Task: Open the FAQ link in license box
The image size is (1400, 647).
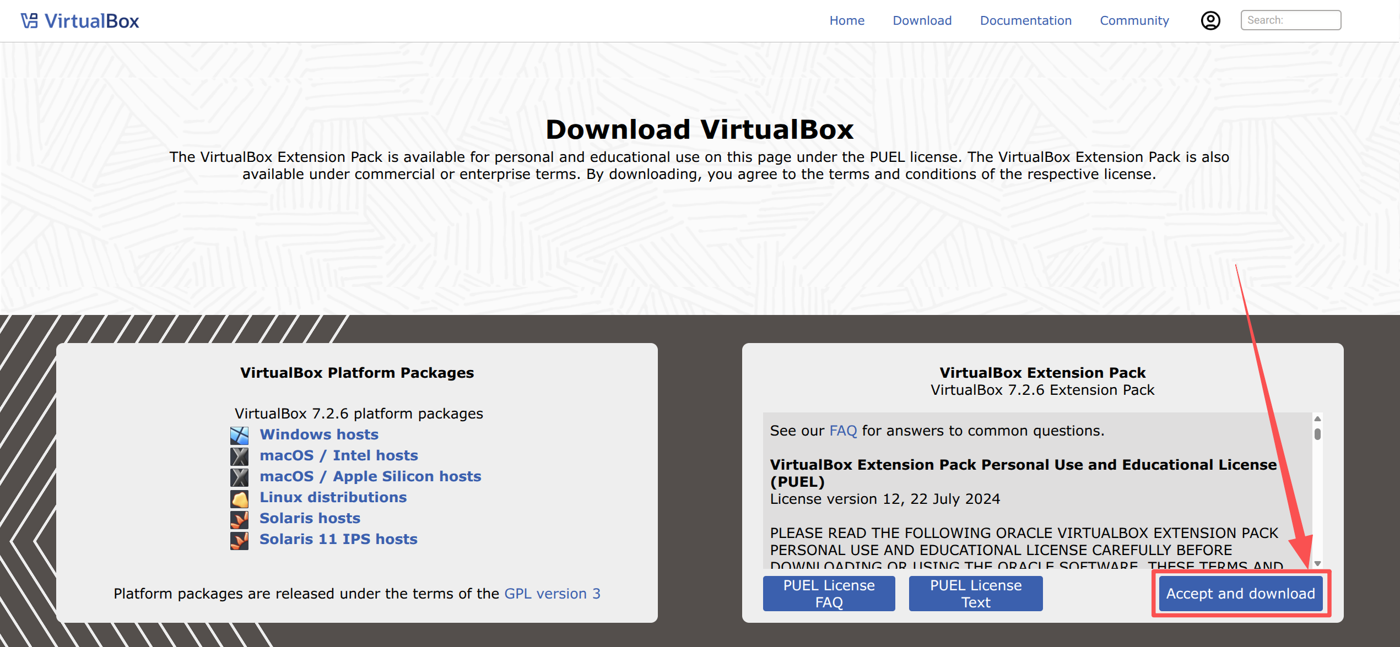Action: click(x=843, y=431)
